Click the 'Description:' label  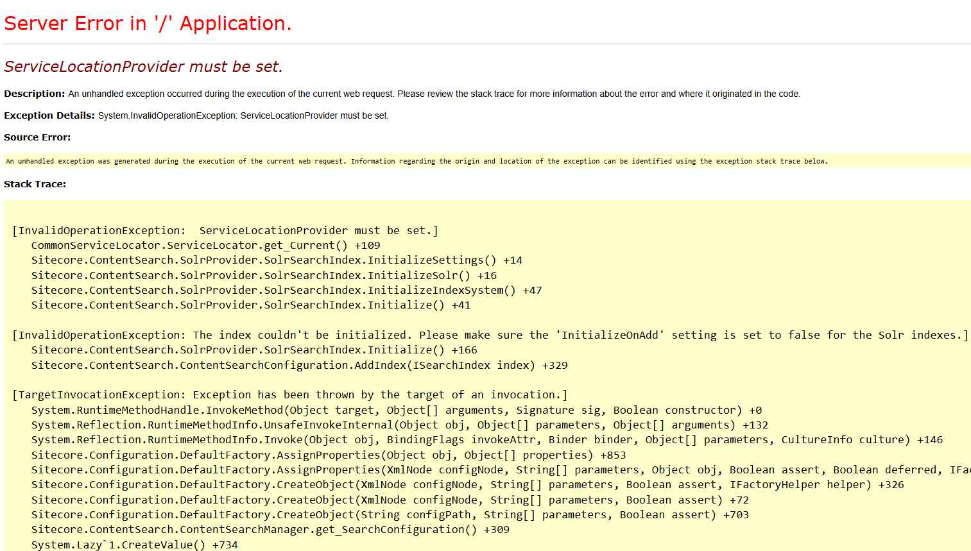click(35, 94)
